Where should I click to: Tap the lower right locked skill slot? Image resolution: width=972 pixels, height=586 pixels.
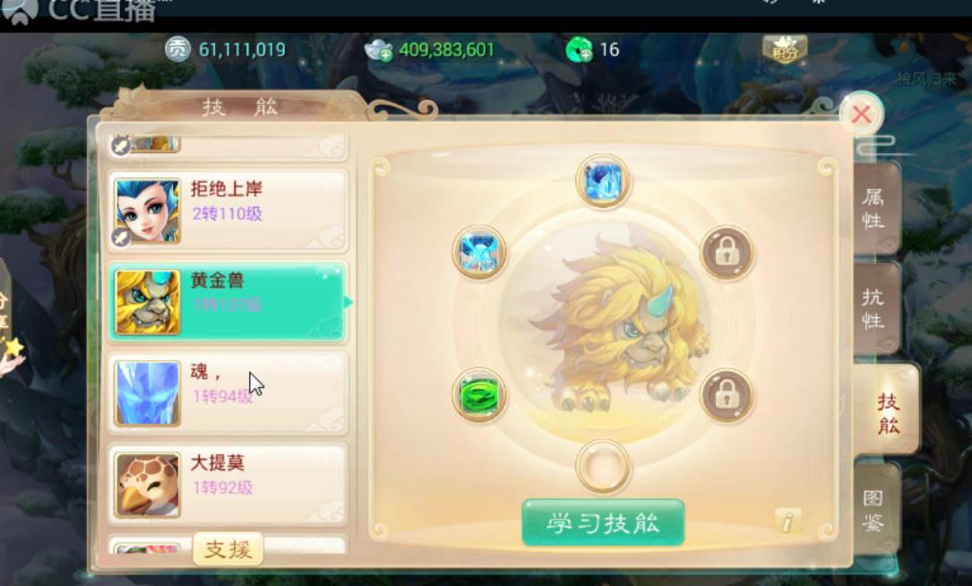727,395
